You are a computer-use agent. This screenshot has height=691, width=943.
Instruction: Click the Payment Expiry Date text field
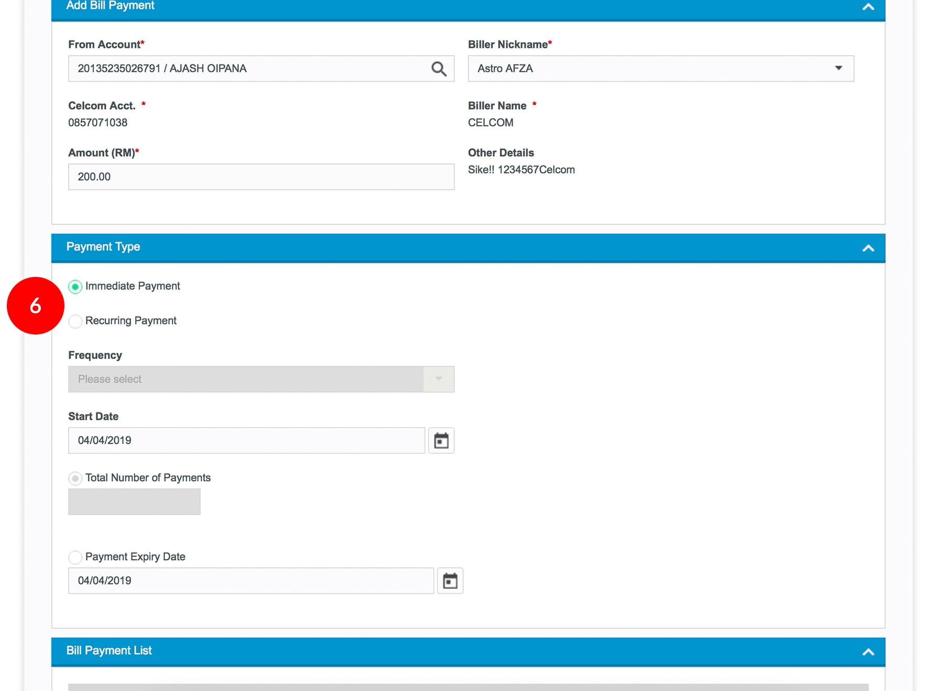click(x=250, y=581)
